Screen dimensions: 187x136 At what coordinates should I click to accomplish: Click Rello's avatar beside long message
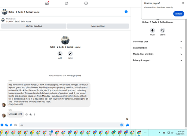click(x=4, y=105)
